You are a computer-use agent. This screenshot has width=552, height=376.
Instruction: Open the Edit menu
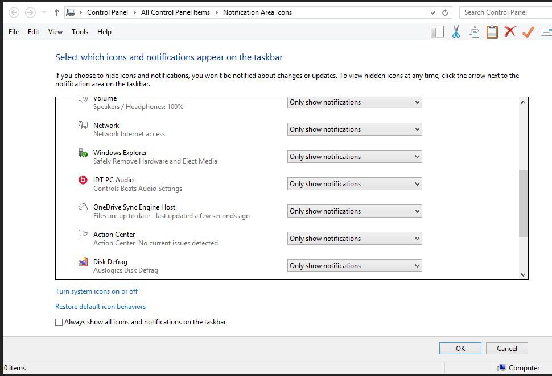[x=34, y=32]
